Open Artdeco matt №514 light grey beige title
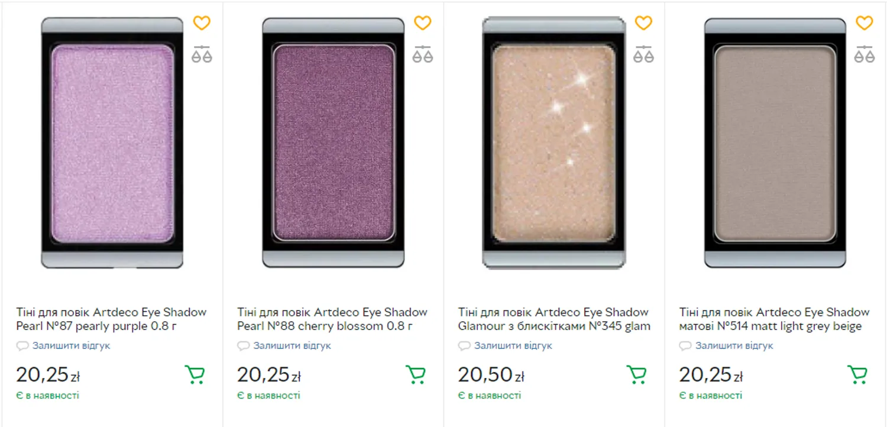Image resolution: width=887 pixels, height=427 pixels. coord(774,319)
